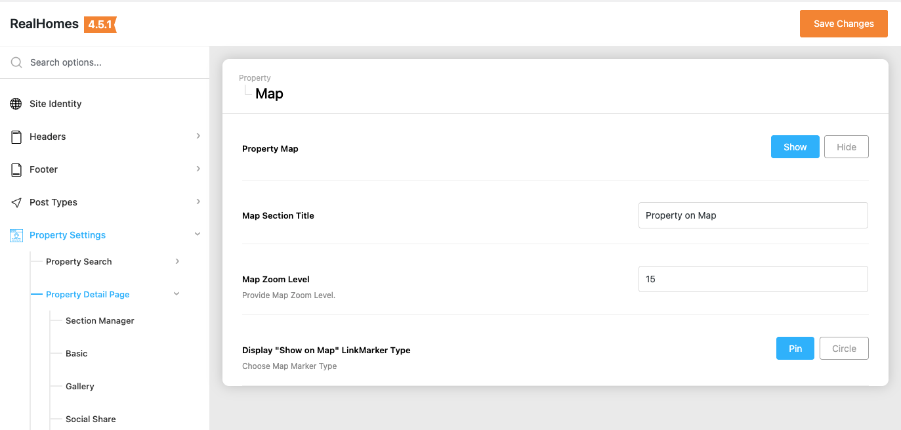Click the Headers page icon
This screenshot has height=430, width=901.
[16, 137]
